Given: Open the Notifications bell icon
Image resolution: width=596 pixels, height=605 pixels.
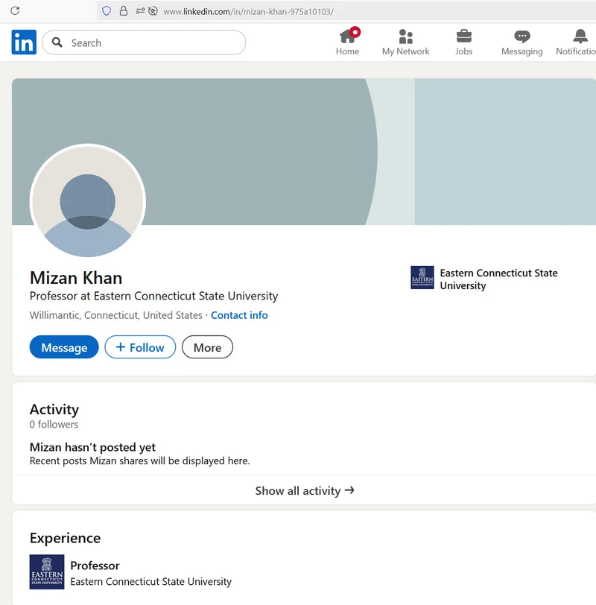Looking at the screenshot, I should tap(580, 37).
